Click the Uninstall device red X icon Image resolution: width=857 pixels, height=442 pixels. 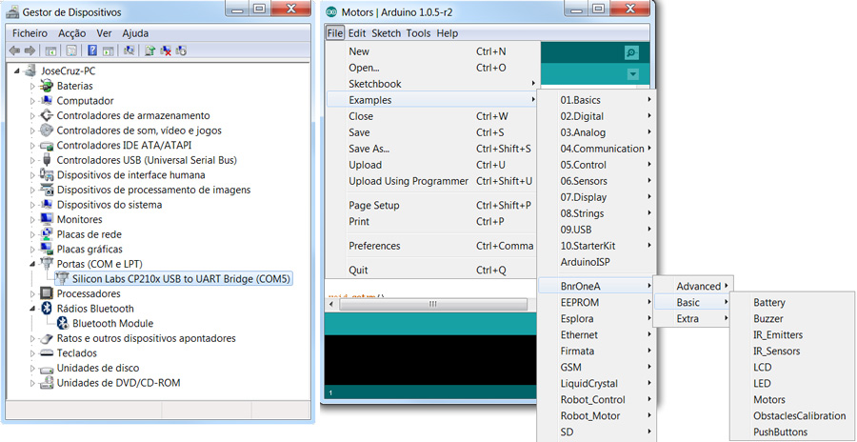[x=166, y=50]
